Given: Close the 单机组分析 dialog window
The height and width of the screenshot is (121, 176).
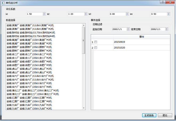Looking at the screenshot, I should (x=170, y=2).
